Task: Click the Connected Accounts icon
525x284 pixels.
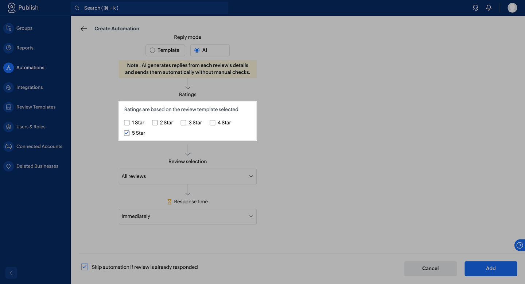Action: coord(8,146)
